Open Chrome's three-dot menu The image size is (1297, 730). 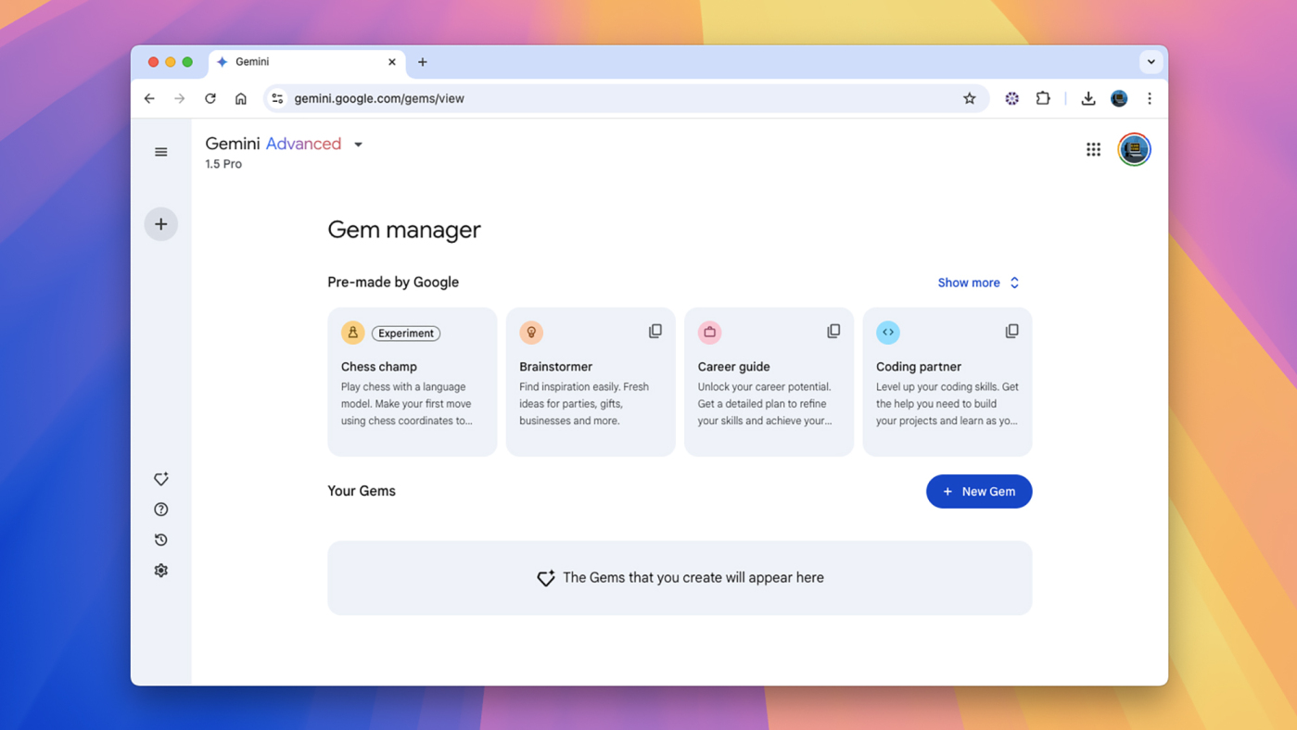click(1149, 98)
